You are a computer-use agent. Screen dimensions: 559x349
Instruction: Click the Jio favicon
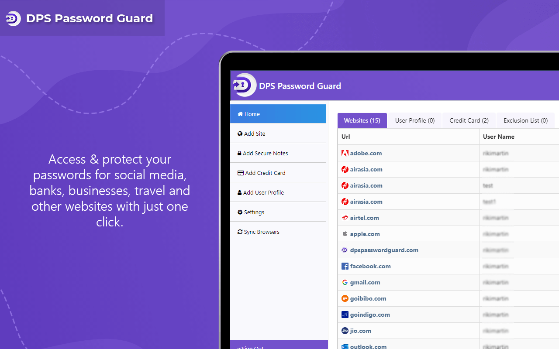345,331
